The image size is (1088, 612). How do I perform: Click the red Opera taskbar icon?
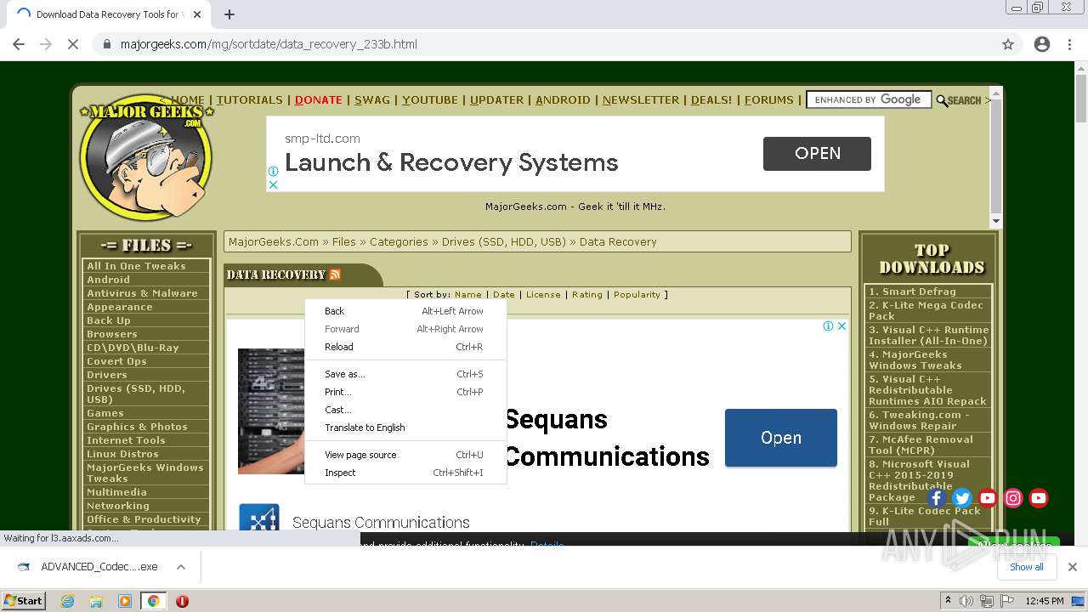click(182, 601)
